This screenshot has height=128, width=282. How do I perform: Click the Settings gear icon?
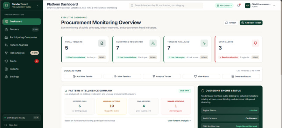(x=6, y=76)
